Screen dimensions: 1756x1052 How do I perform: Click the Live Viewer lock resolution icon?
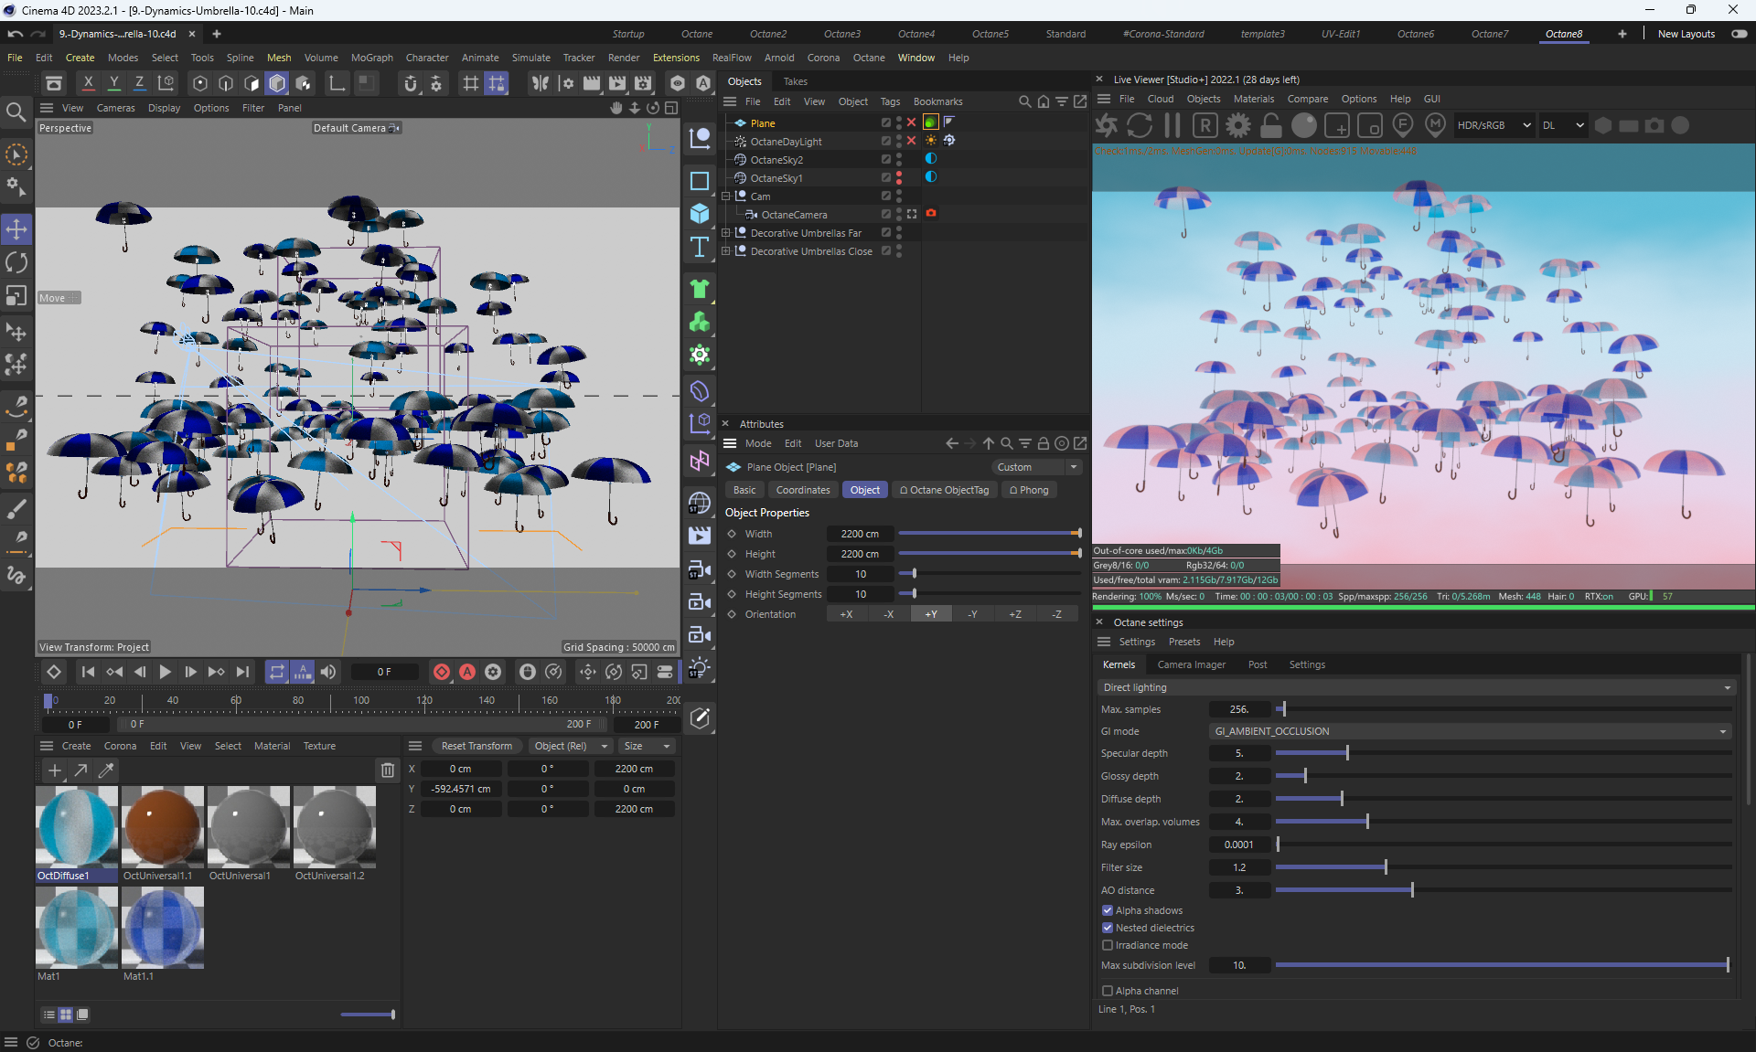[x=1271, y=125]
